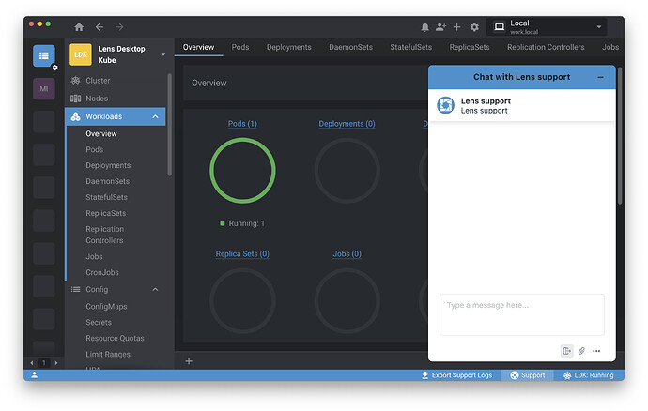Switch to the StatefulSets tab

click(411, 47)
